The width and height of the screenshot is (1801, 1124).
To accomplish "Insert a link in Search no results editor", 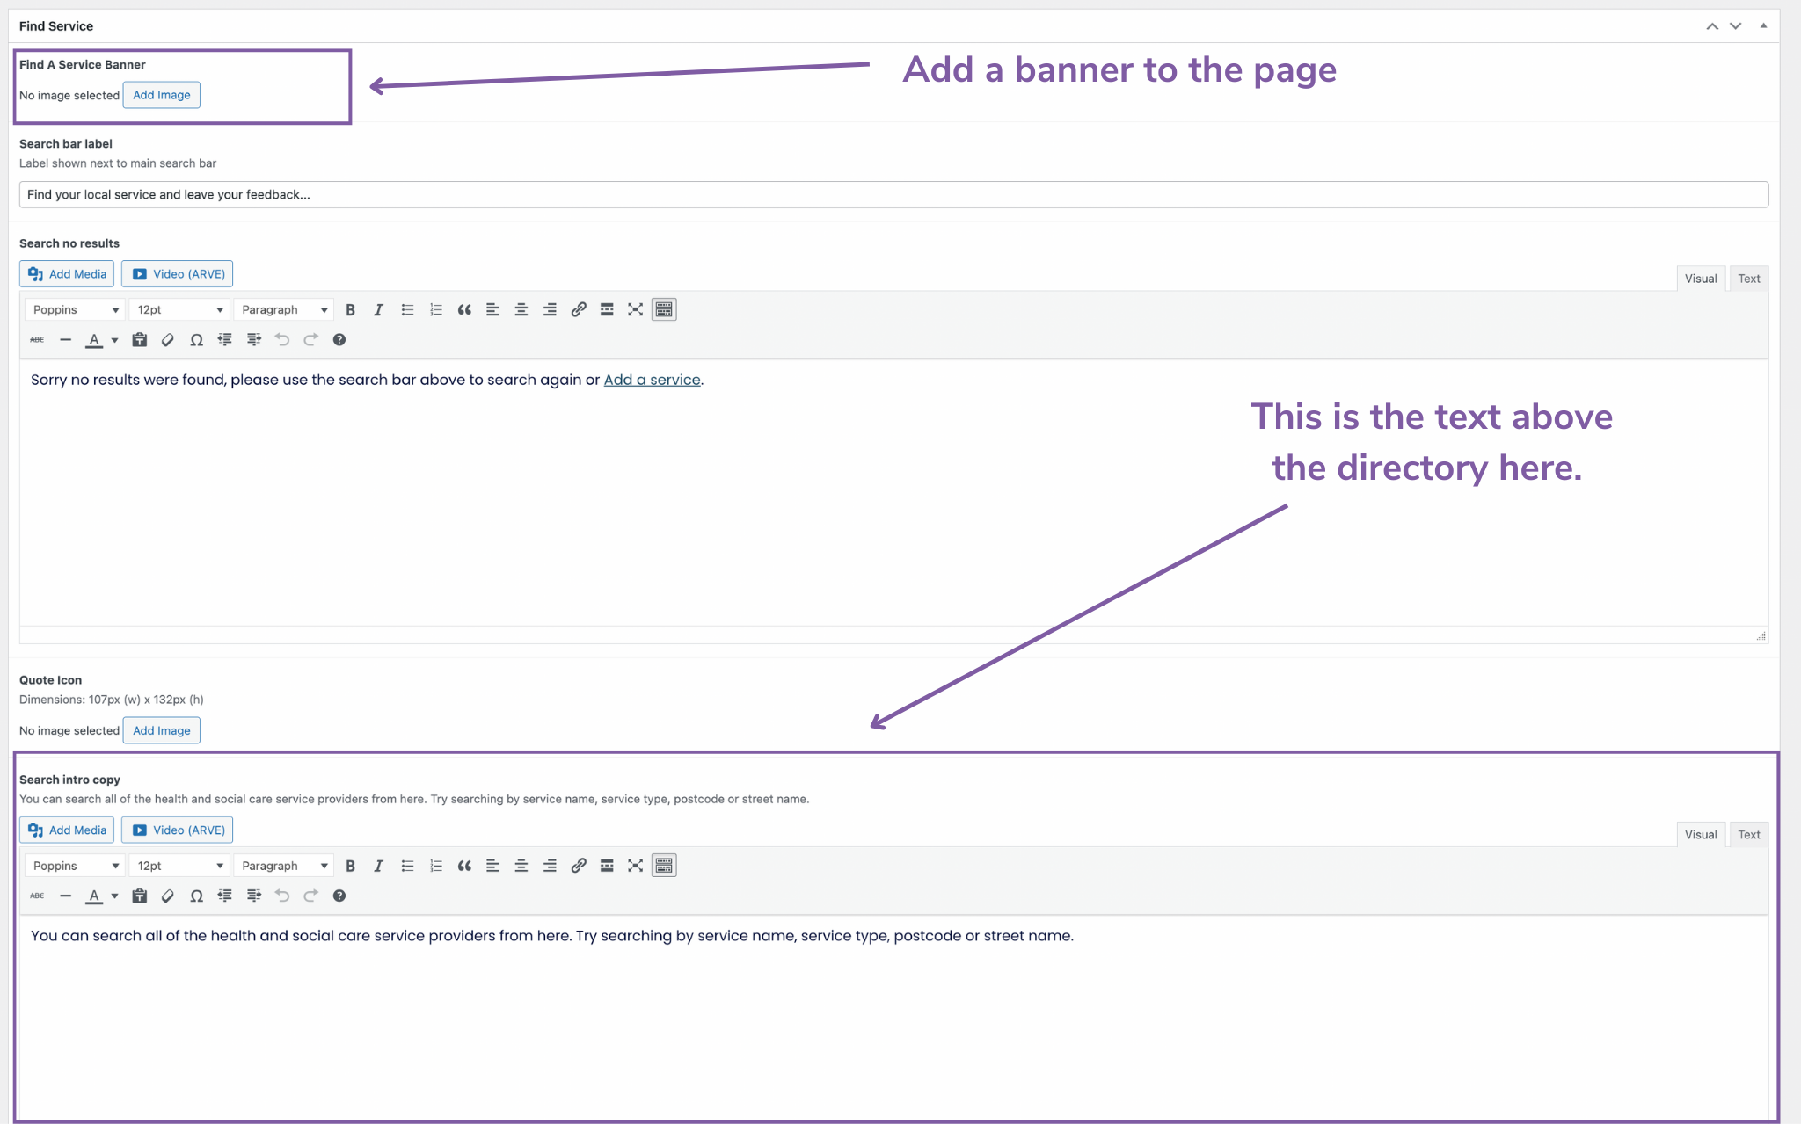I will [x=578, y=309].
